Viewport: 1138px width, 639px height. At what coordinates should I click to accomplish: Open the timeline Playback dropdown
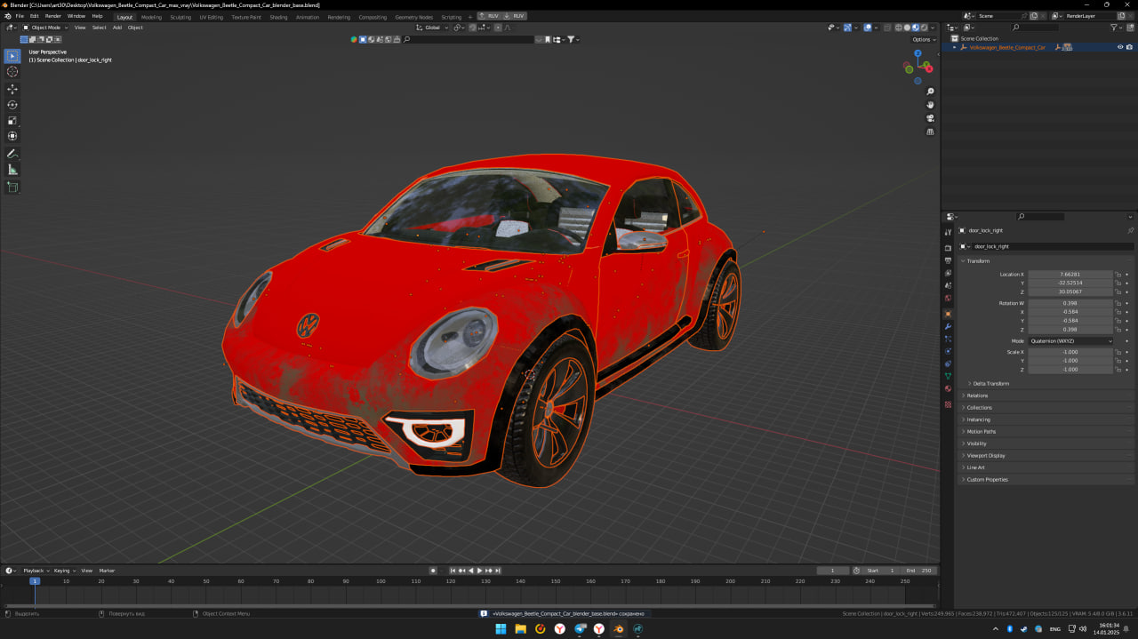[36, 571]
